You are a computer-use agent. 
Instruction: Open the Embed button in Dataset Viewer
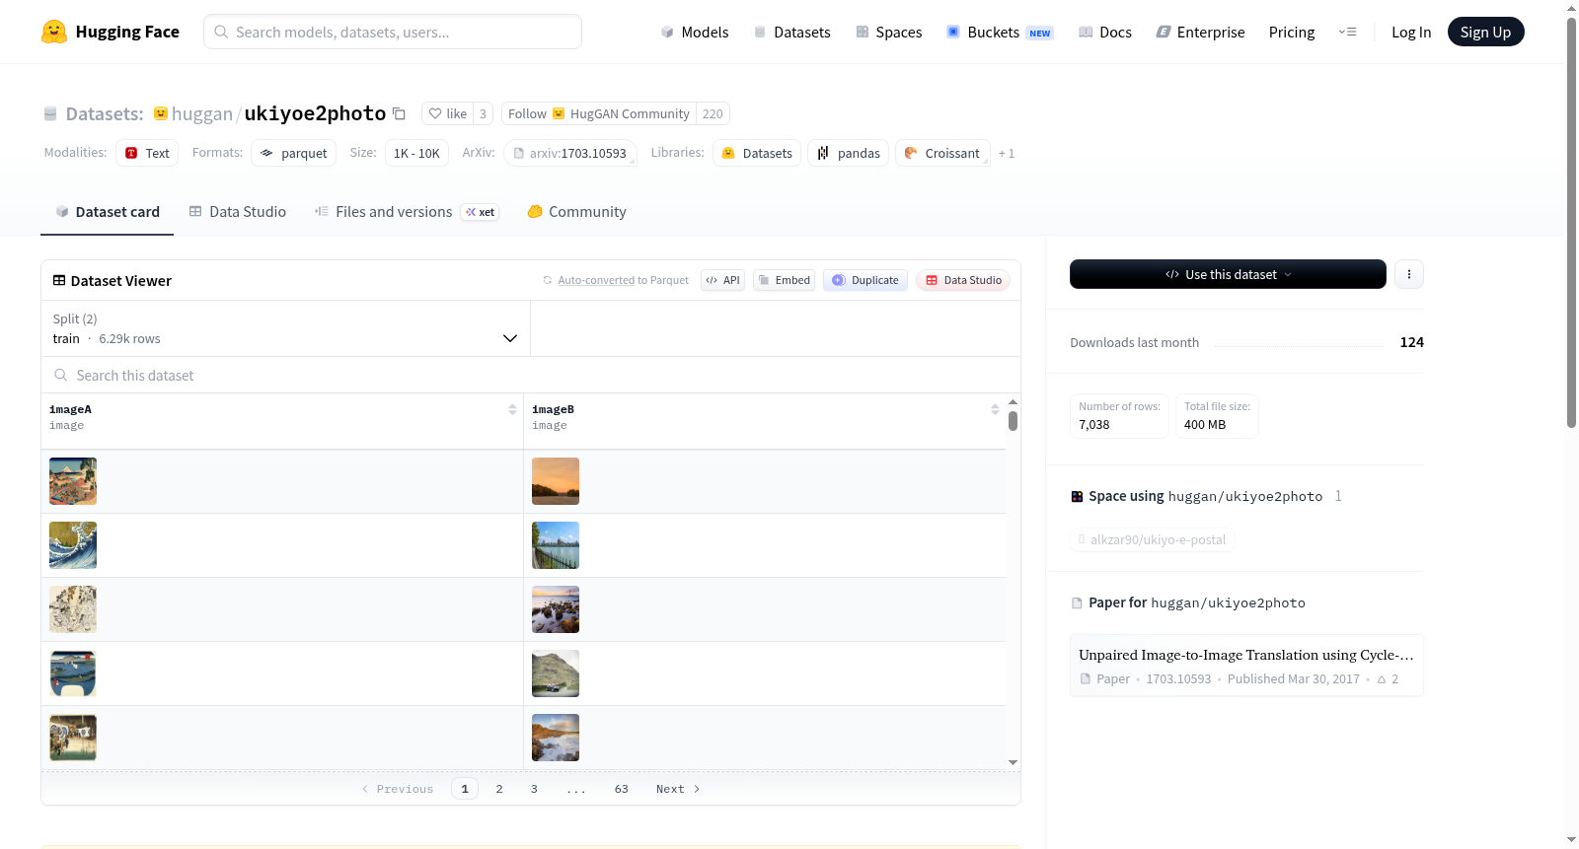click(785, 280)
